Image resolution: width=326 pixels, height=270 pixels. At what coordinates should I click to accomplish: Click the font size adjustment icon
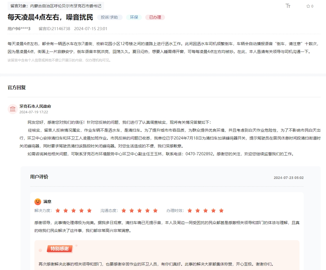pyautogui.click(x=288, y=6)
